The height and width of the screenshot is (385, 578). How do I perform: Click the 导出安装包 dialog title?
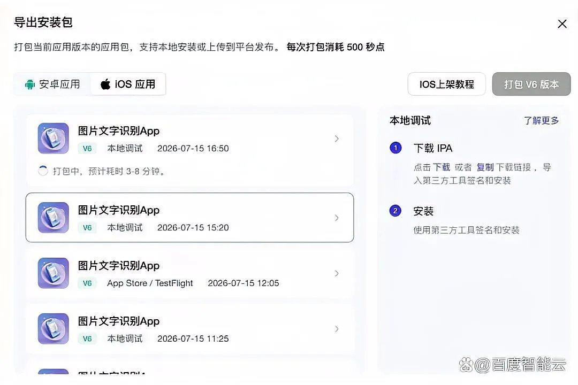pyautogui.click(x=43, y=22)
